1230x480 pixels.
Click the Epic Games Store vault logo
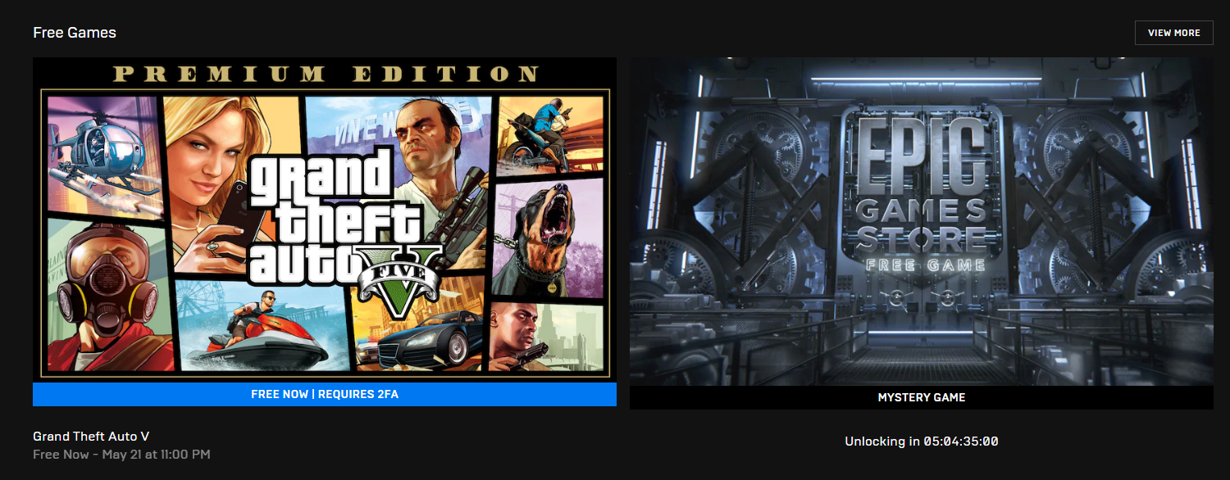tap(922, 192)
